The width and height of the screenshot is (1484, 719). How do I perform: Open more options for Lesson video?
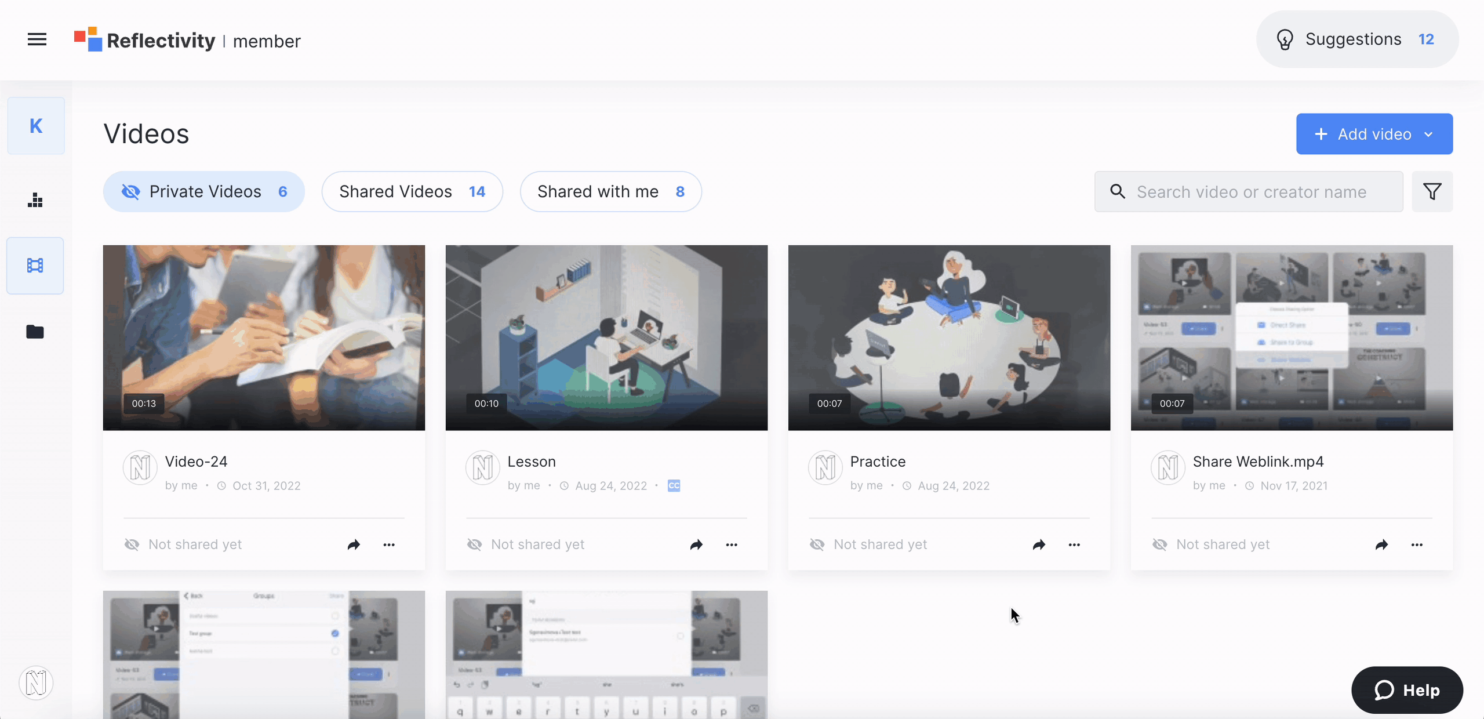(732, 544)
